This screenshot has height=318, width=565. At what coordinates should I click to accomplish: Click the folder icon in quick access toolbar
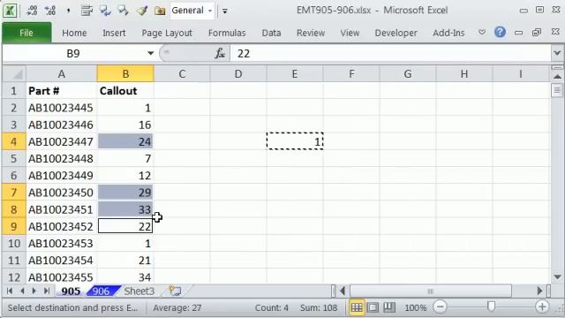point(160,11)
